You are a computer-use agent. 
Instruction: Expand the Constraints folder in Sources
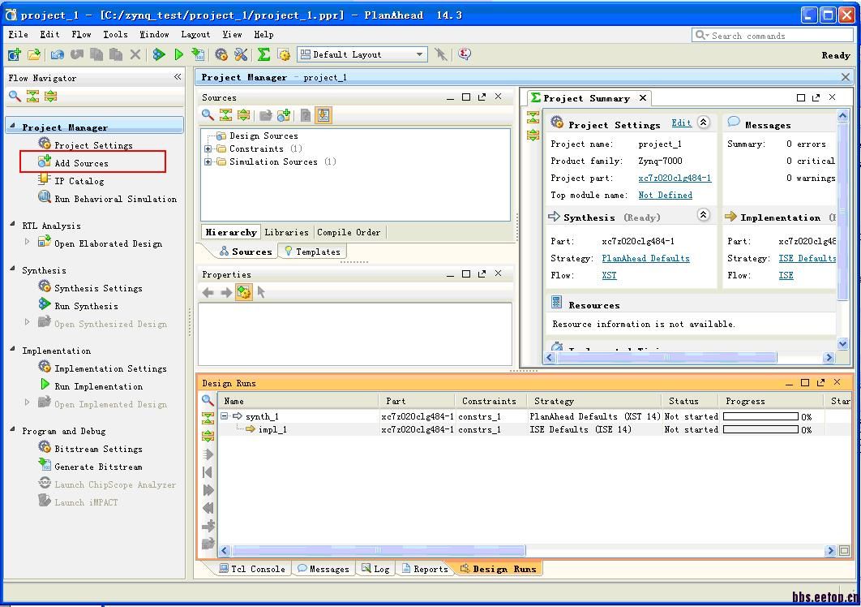[x=208, y=149]
